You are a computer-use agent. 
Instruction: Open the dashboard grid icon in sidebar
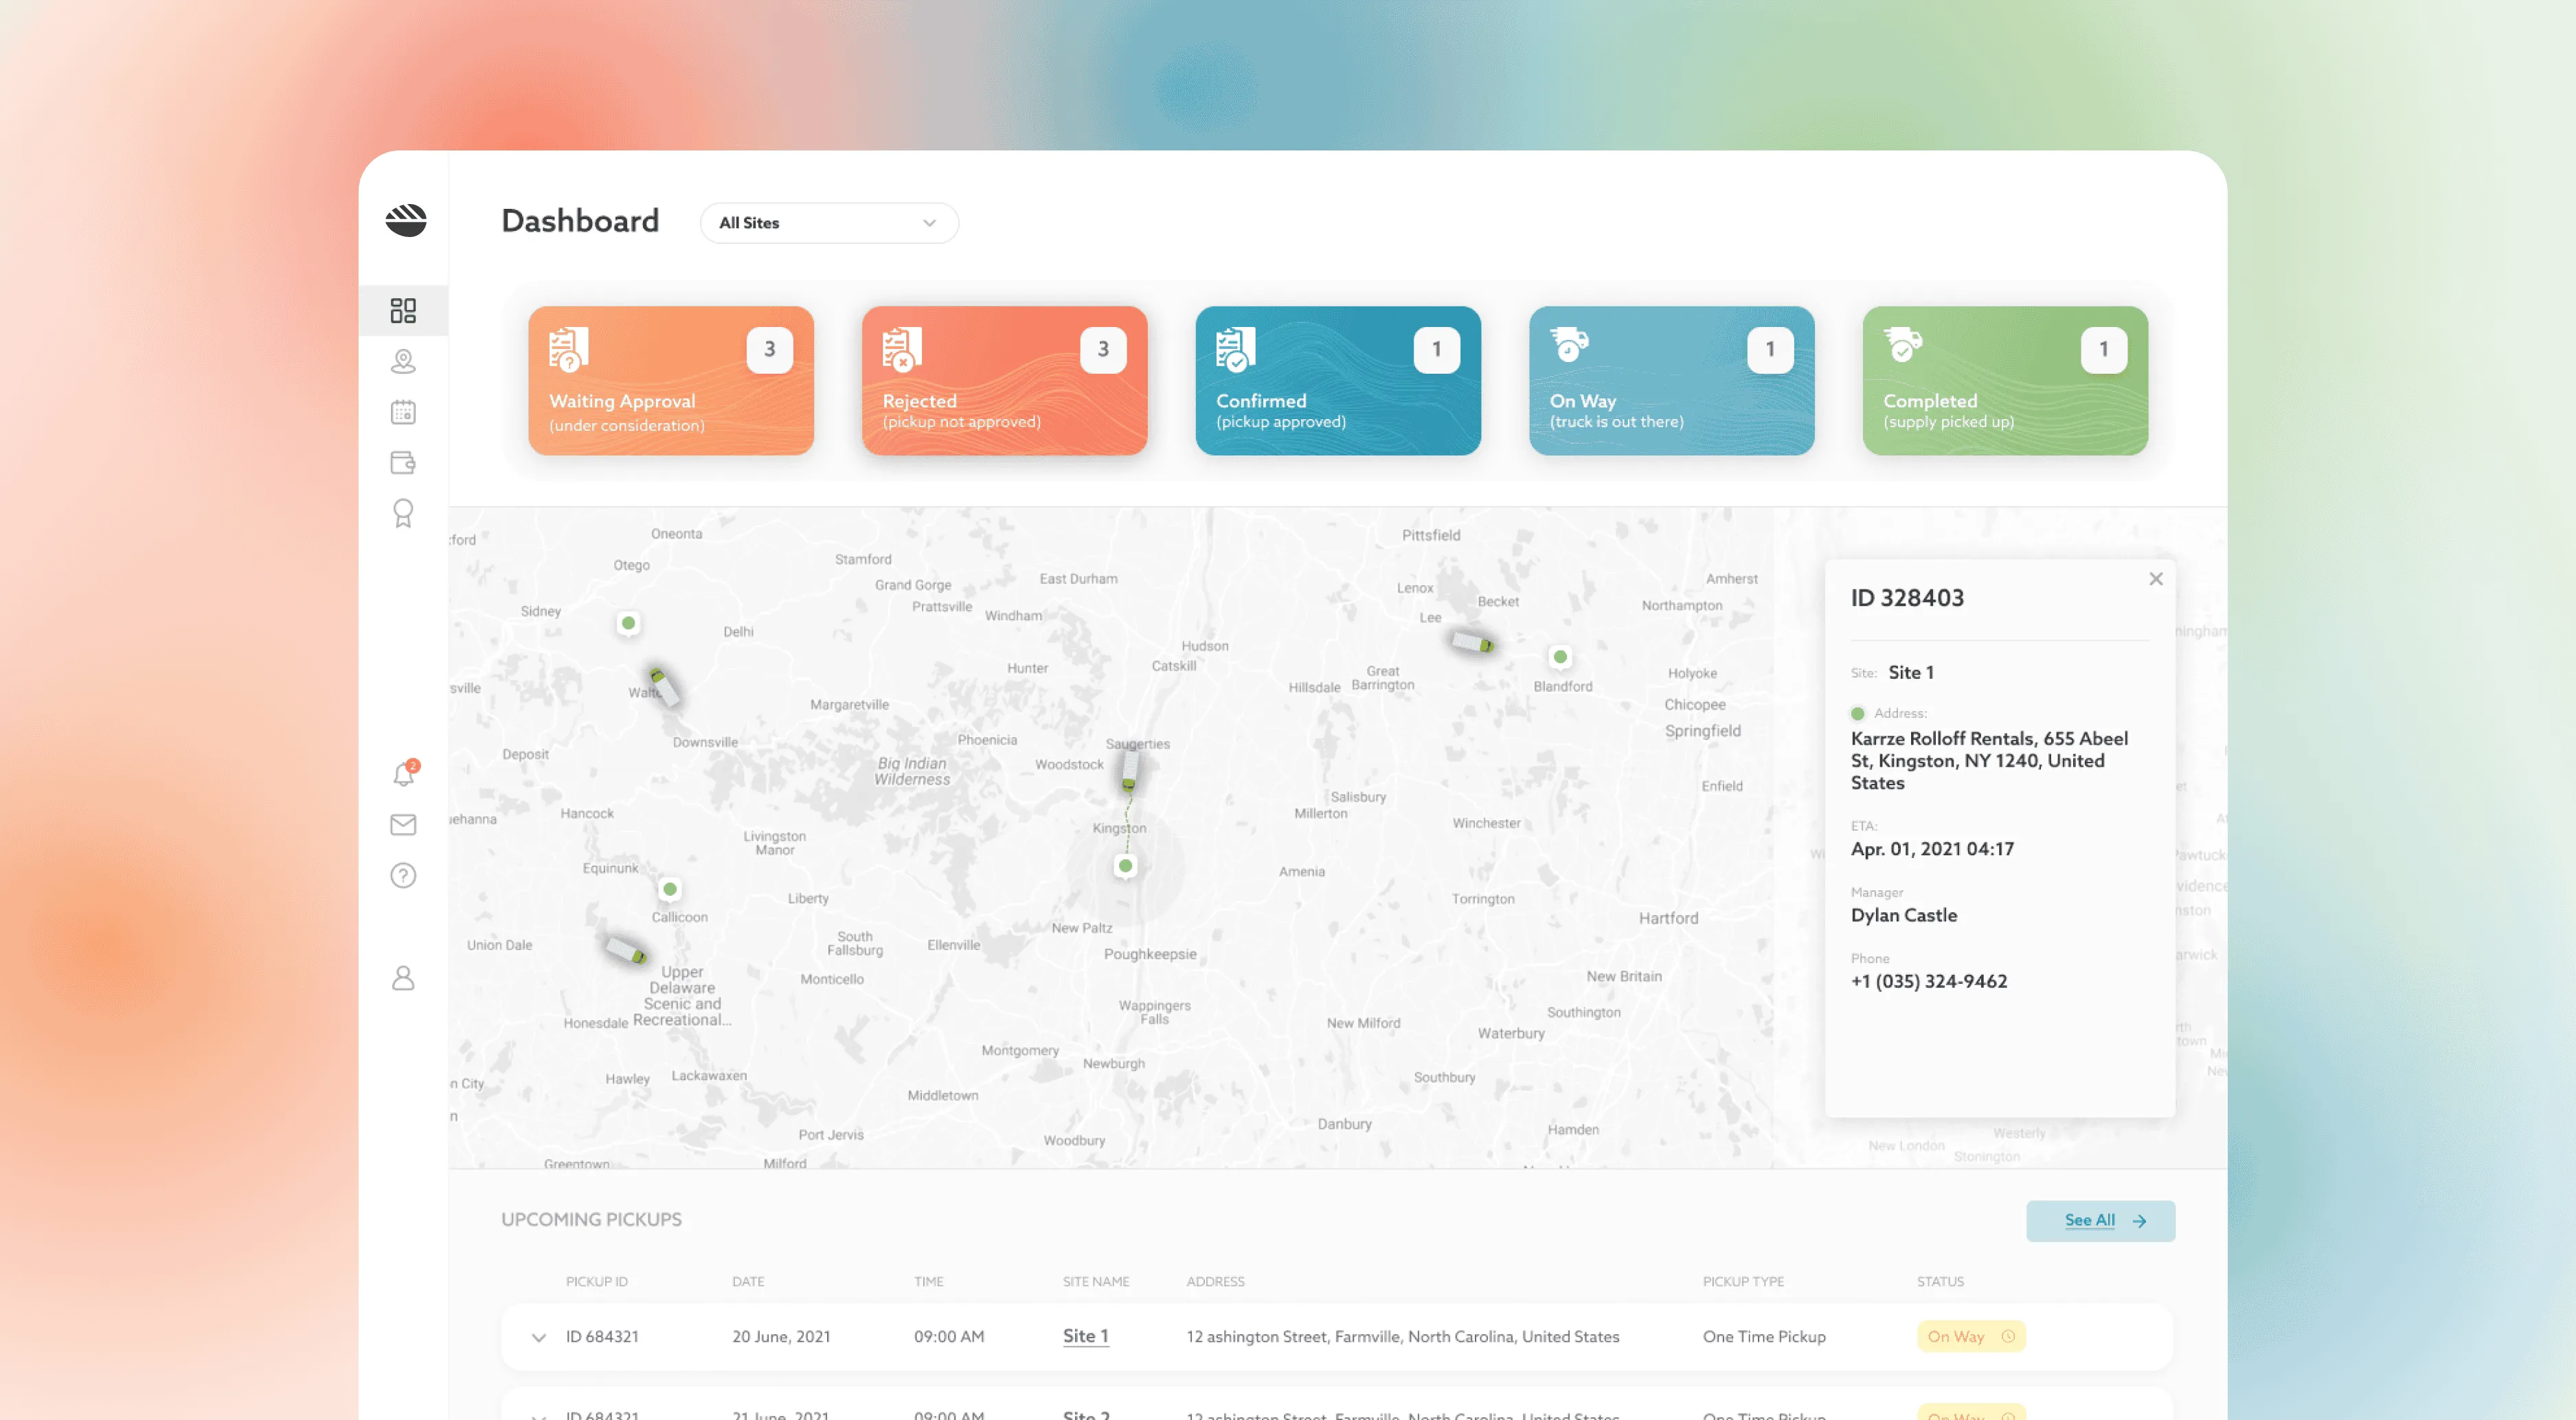pyautogui.click(x=403, y=310)
